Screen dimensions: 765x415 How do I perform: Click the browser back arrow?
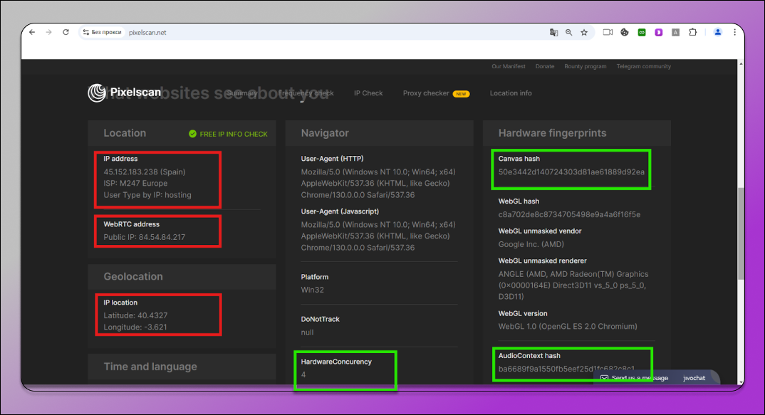click(31, 32)
